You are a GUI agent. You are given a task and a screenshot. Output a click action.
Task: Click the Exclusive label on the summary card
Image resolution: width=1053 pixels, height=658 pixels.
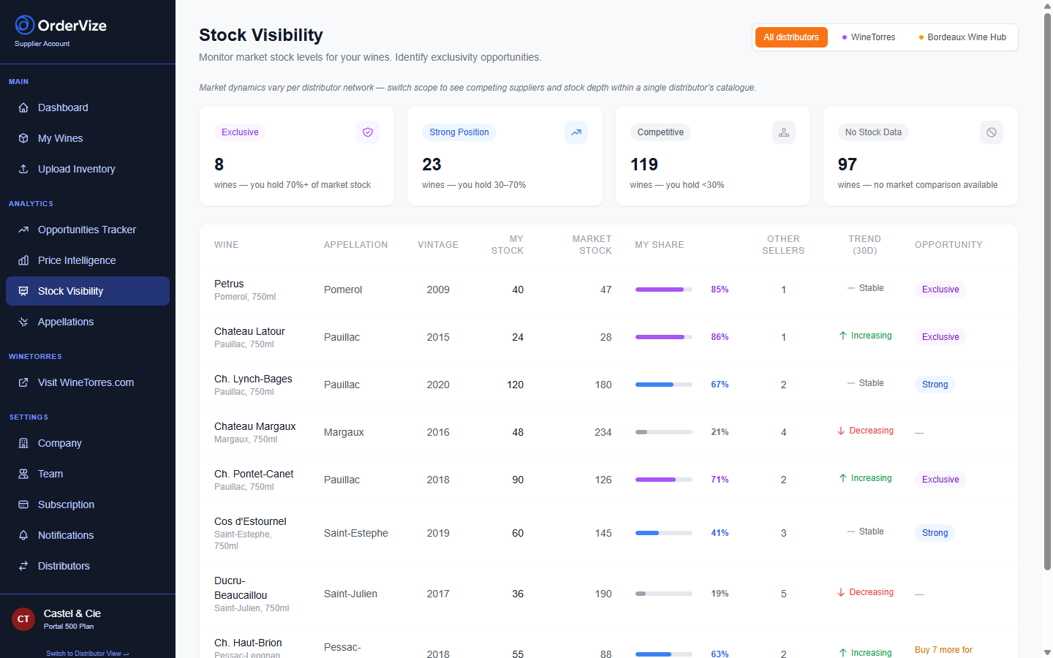[240, 132]
